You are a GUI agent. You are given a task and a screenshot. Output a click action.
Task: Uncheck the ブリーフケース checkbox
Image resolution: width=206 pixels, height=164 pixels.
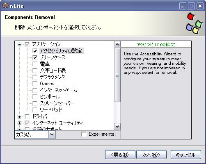[35, 57]
